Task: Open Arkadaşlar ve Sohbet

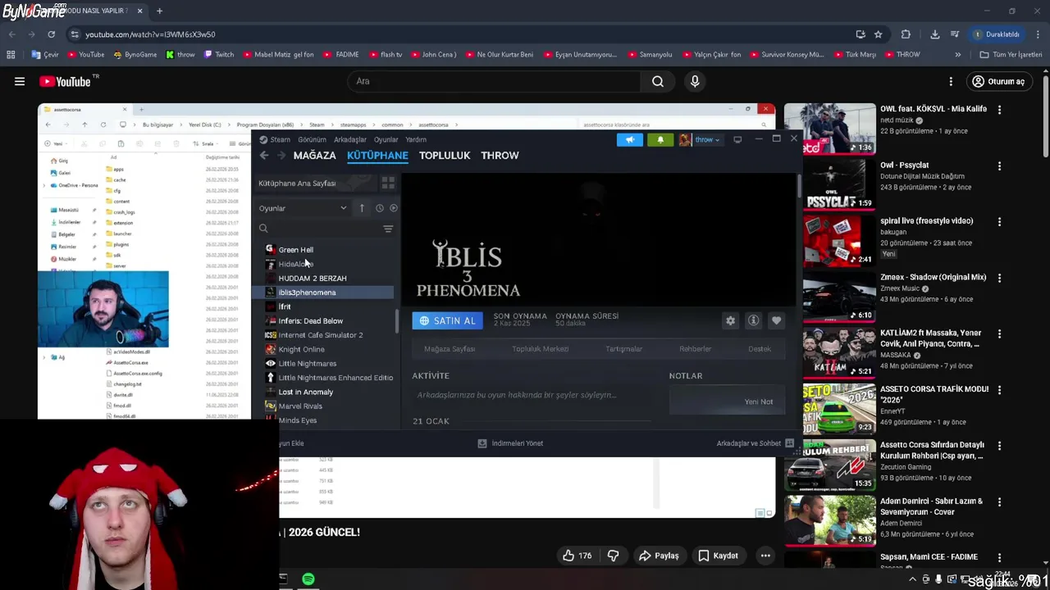Action: click(x=755, y=443)
